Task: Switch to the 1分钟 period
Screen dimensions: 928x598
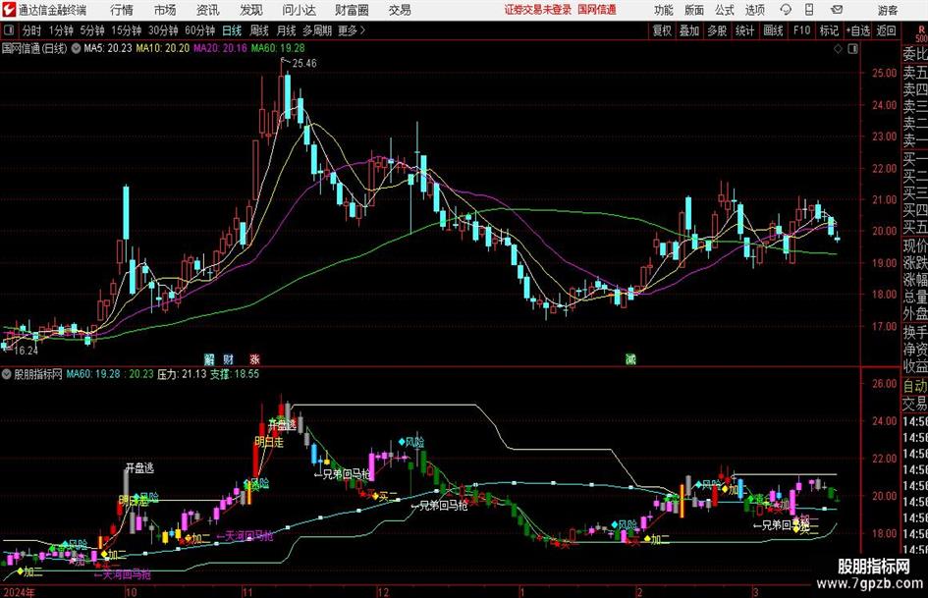Action: pos(61,30)
